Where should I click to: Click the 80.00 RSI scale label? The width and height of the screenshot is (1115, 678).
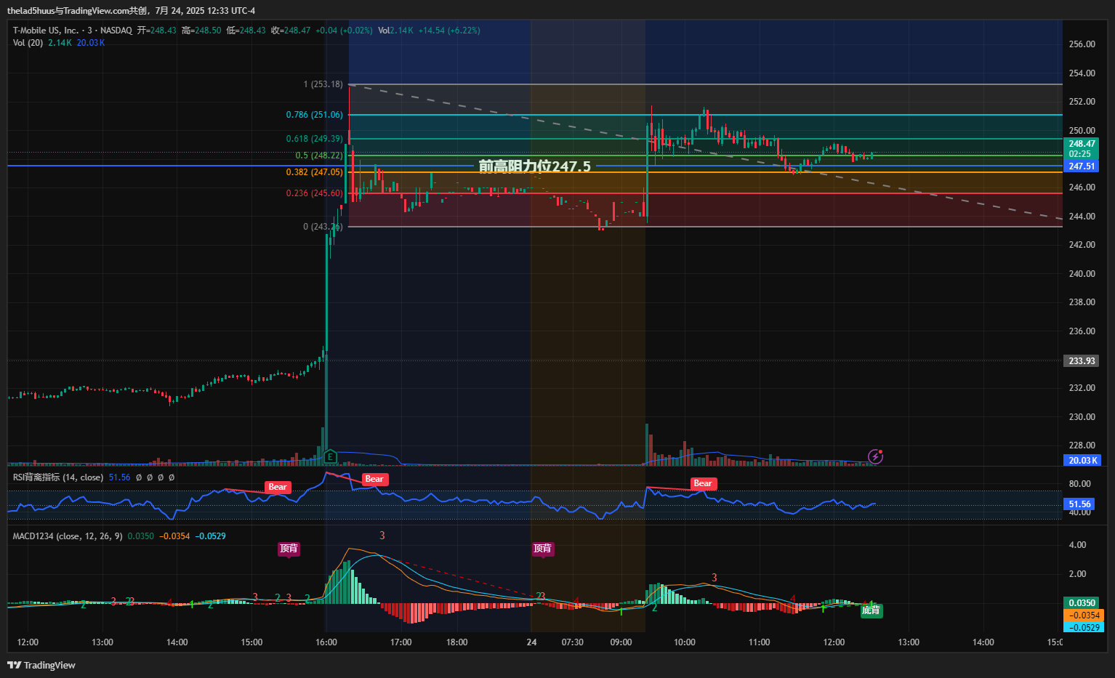click(1080, 484)
